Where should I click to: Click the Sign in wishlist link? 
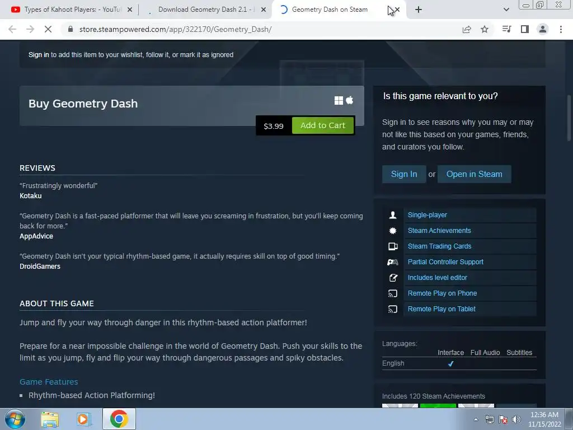[39, 55]
